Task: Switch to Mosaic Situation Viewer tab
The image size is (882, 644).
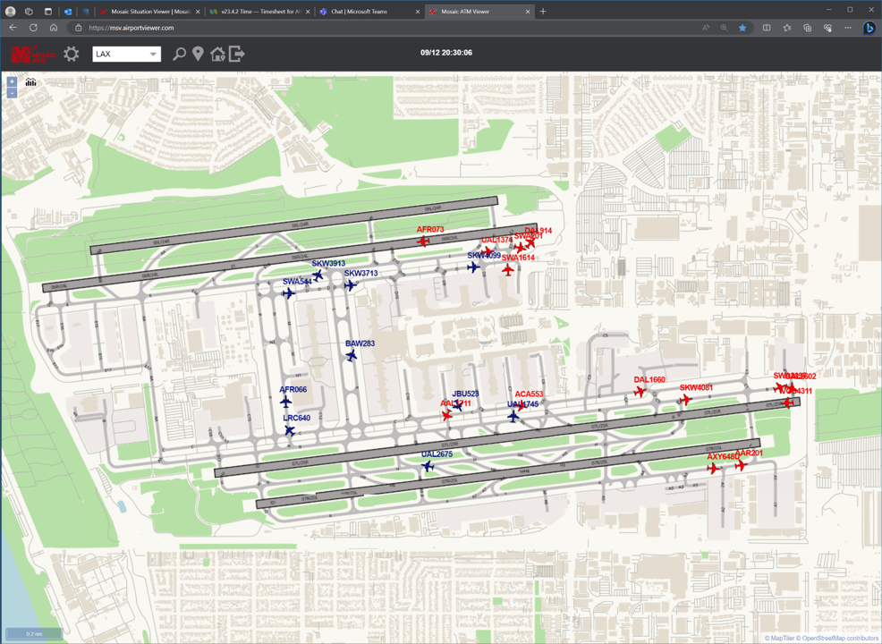Action: 150,12
